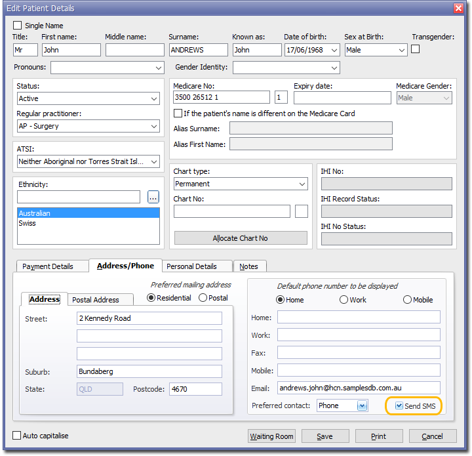Expand the Preferred contact dropdown
The image size is (472, 456).
[x=362, y=406]
